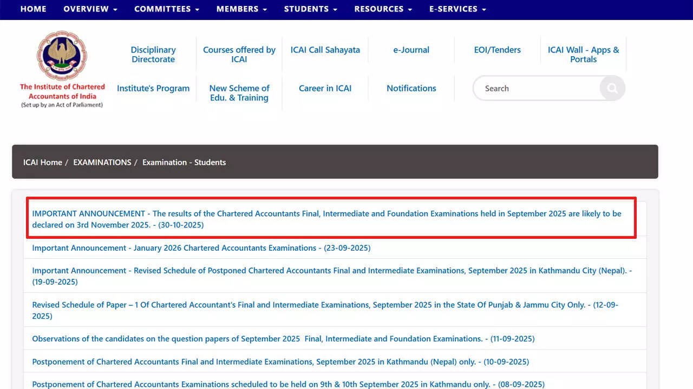693x389 pixels.
Task: Open New Scheme of Edu. & Training
Action: coord(239,93)
